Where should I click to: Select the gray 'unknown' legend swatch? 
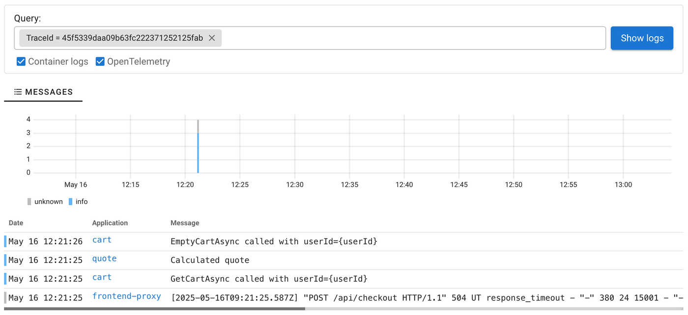click(x=29, y=201)
